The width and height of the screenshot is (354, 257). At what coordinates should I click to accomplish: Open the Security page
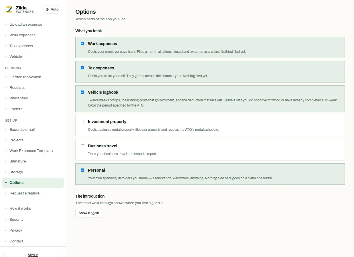pyautogui.click(x=33, y=220)
